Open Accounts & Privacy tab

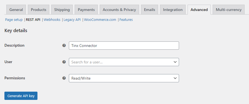[x=119, y=10]
